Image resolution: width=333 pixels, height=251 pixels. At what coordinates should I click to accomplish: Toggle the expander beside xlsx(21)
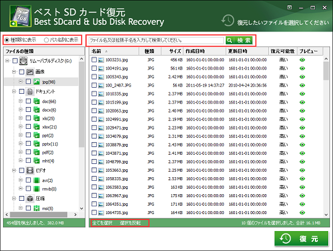(21, 126)
